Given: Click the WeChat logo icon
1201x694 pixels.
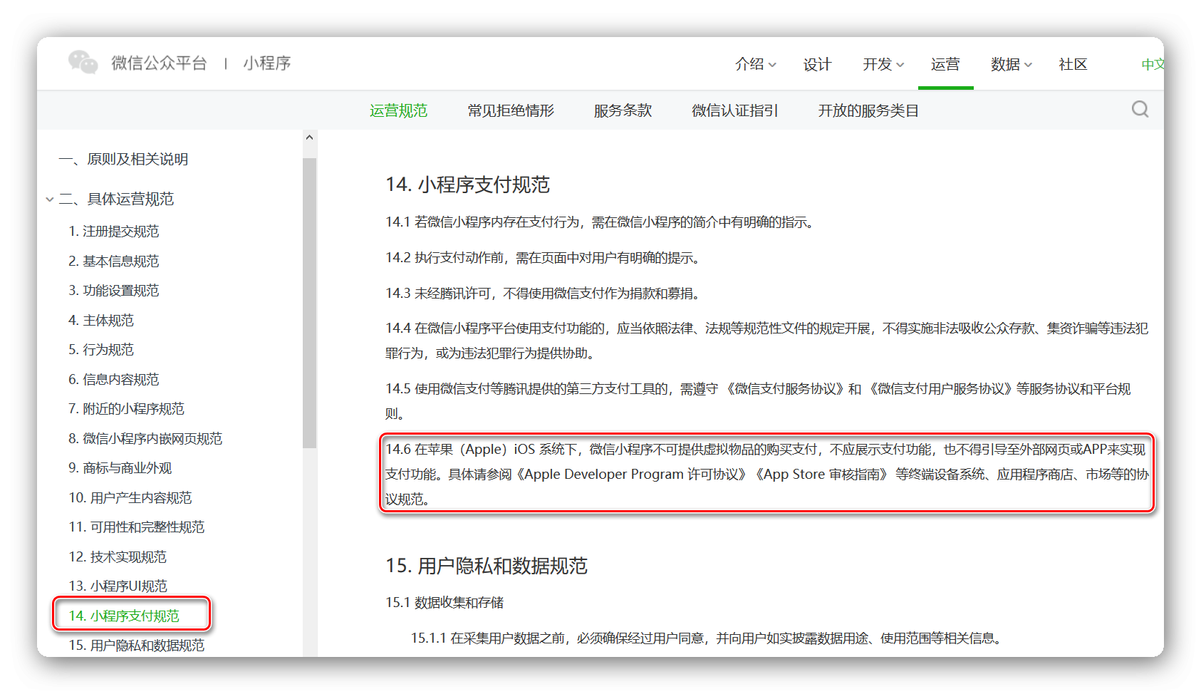Looking at the screenshot, I should 83,63.
